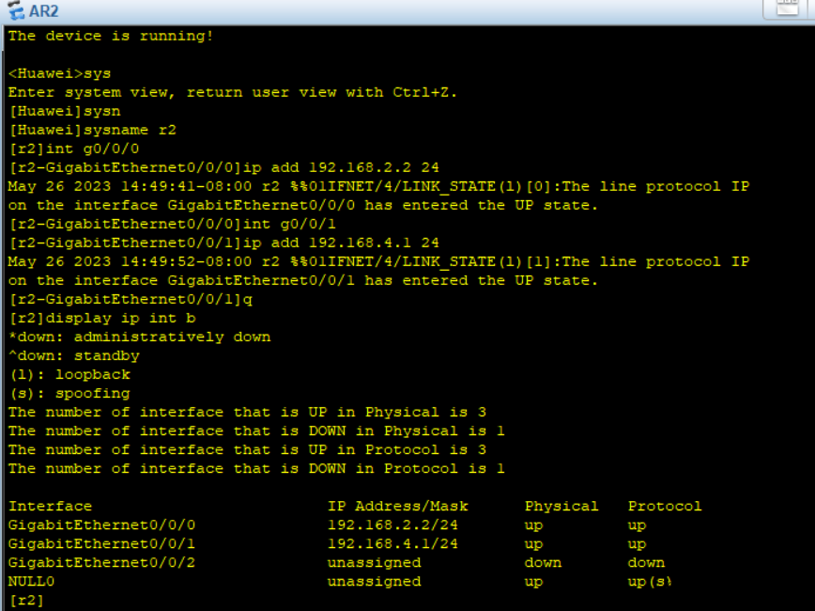The image size is (815, 611).
Task: Click the NULL0 interface entry
Action: coord(31,581)
